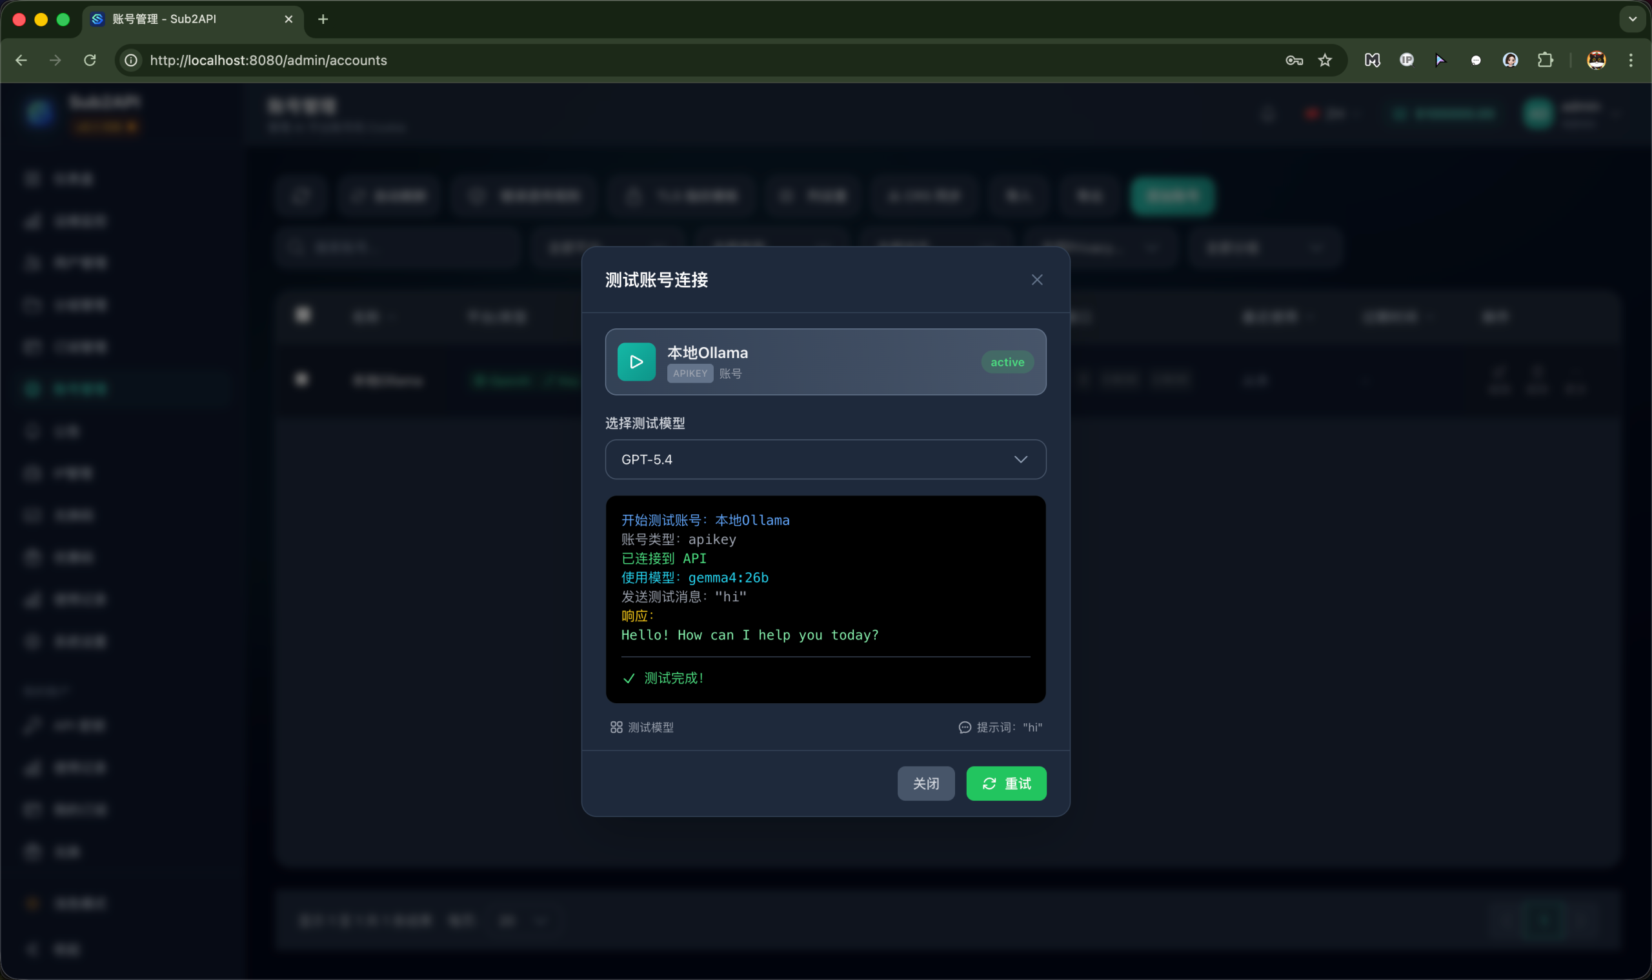Viewport: 1652px width, 980px height.
Task: Reload the page
Action: point(90,60)
